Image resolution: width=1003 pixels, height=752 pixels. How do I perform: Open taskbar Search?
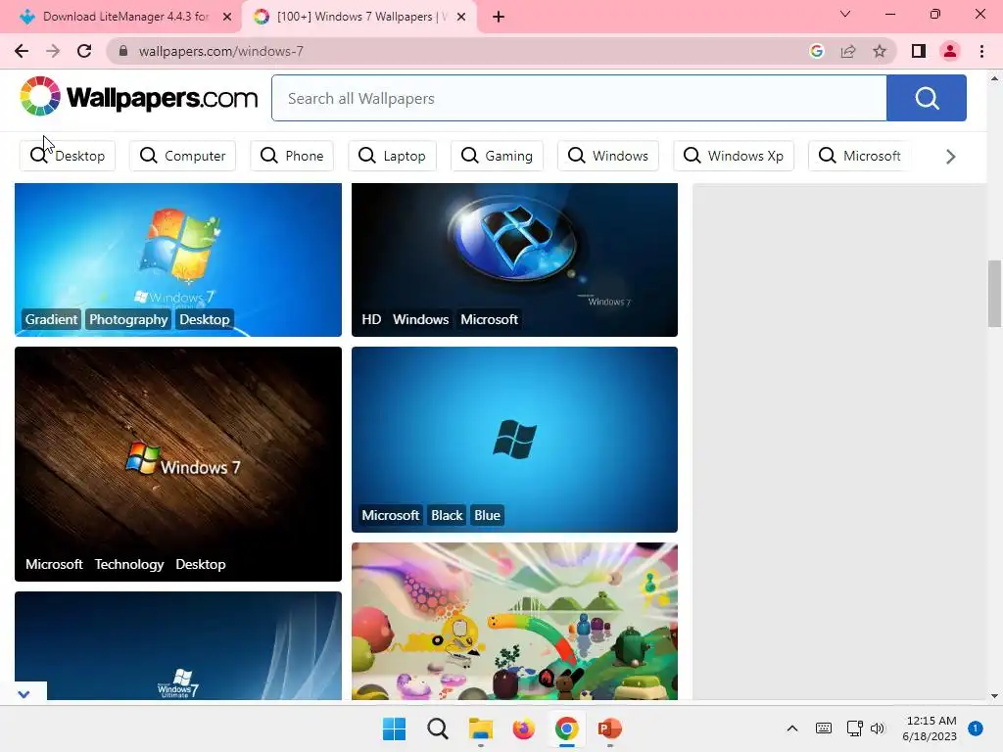click(x=438, y=728)
